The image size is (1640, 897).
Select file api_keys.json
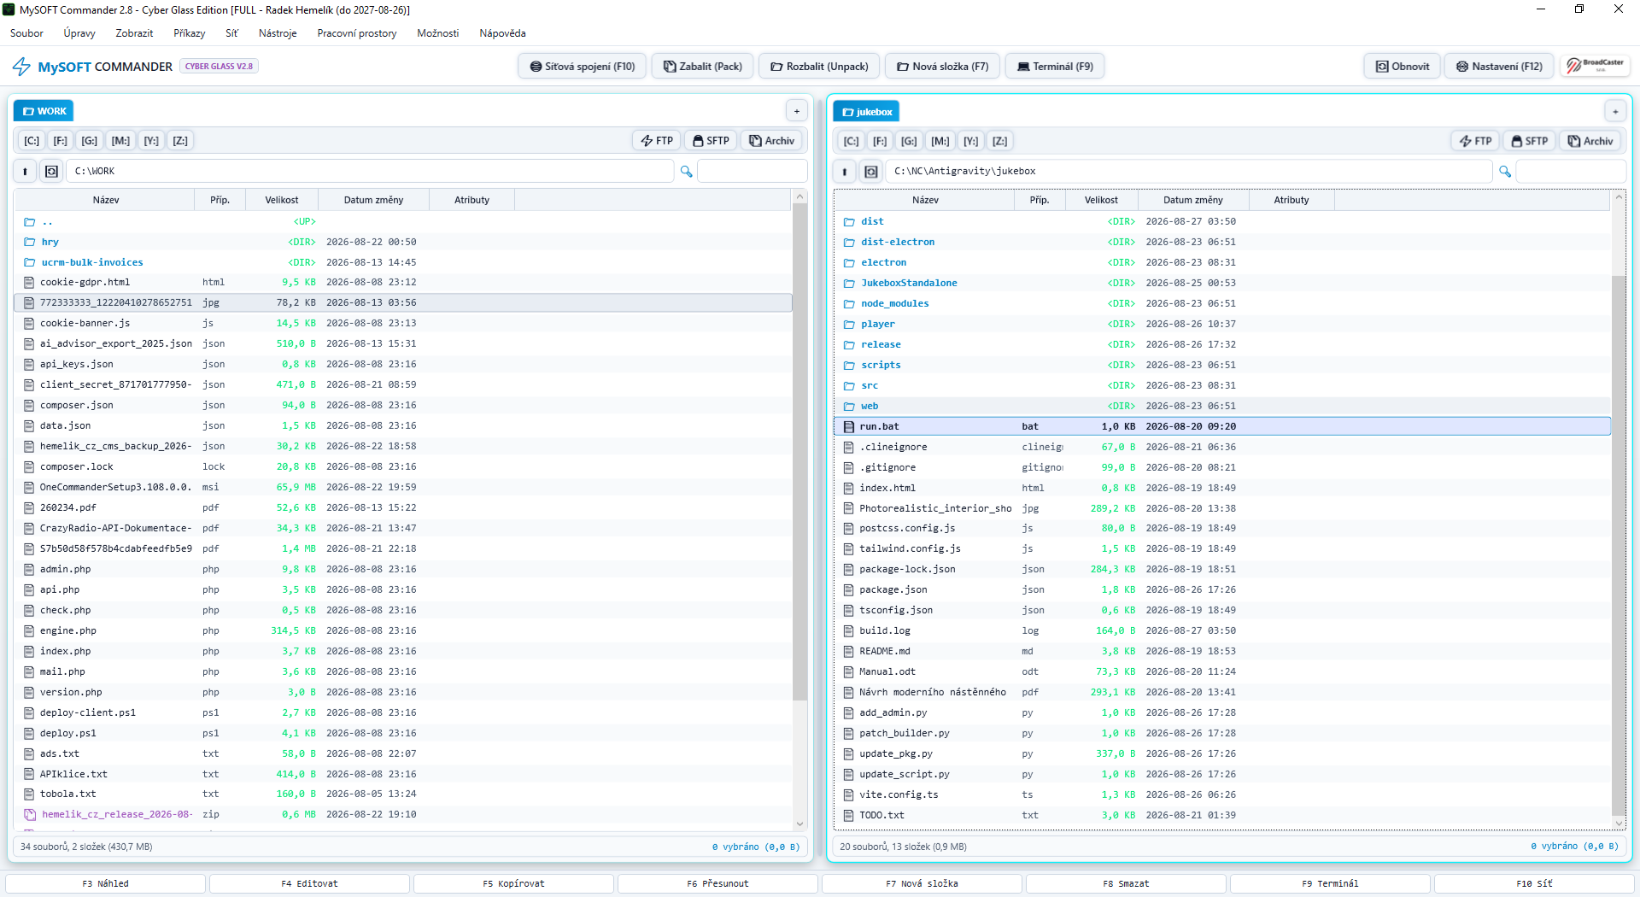[x=403, y=365]
